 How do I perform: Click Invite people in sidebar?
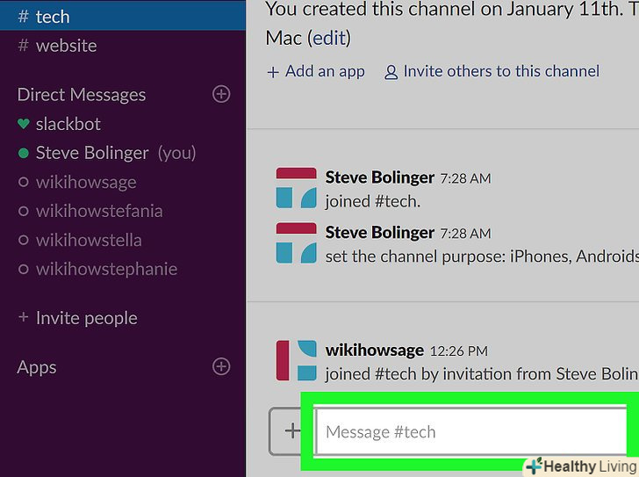[86, 318]
